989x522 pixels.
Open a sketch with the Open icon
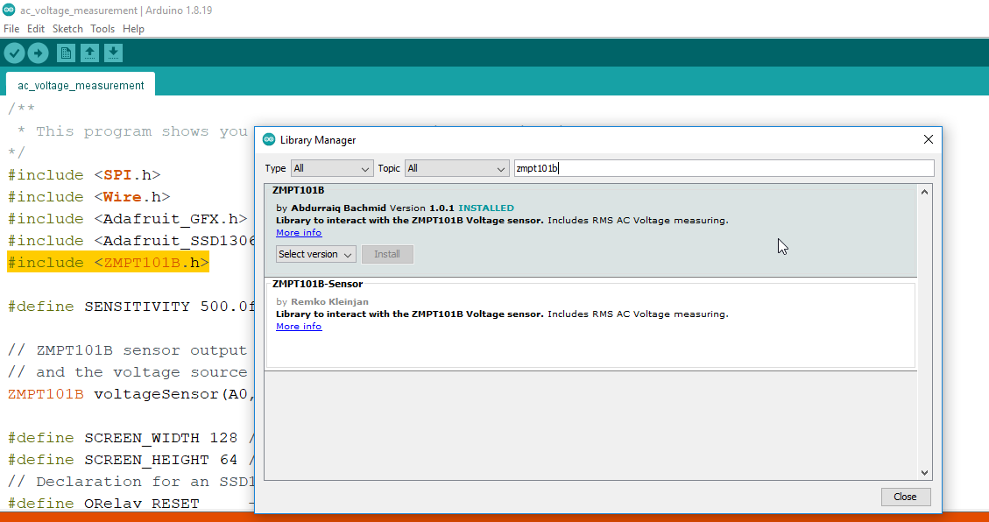[89, 53]
